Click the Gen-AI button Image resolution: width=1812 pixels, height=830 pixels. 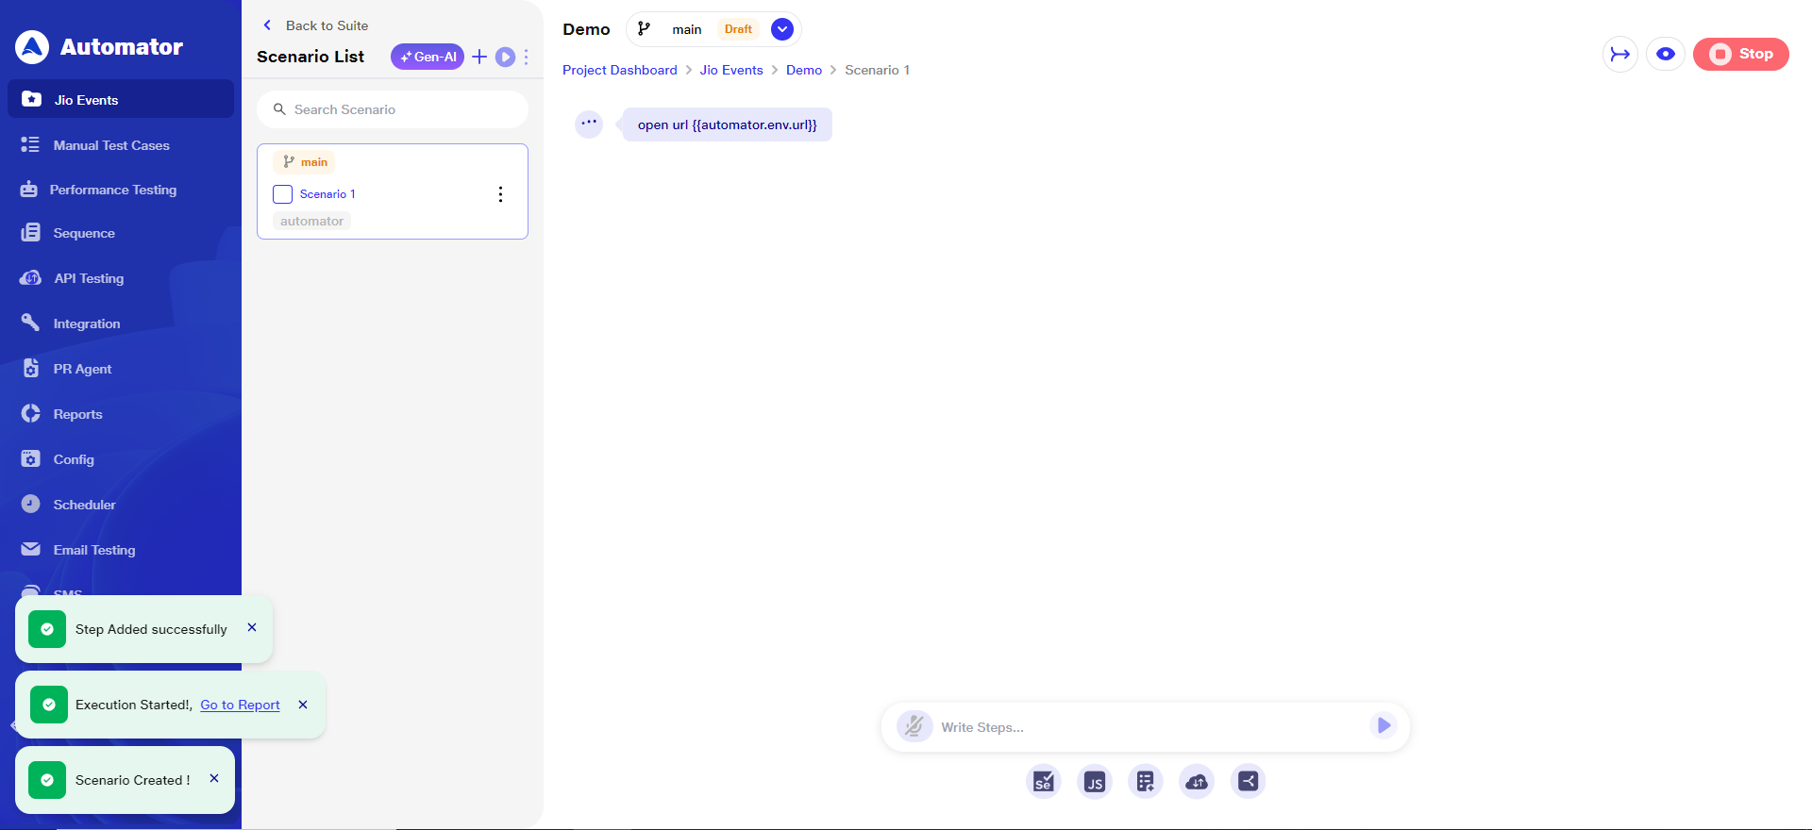tap(428, 57)
